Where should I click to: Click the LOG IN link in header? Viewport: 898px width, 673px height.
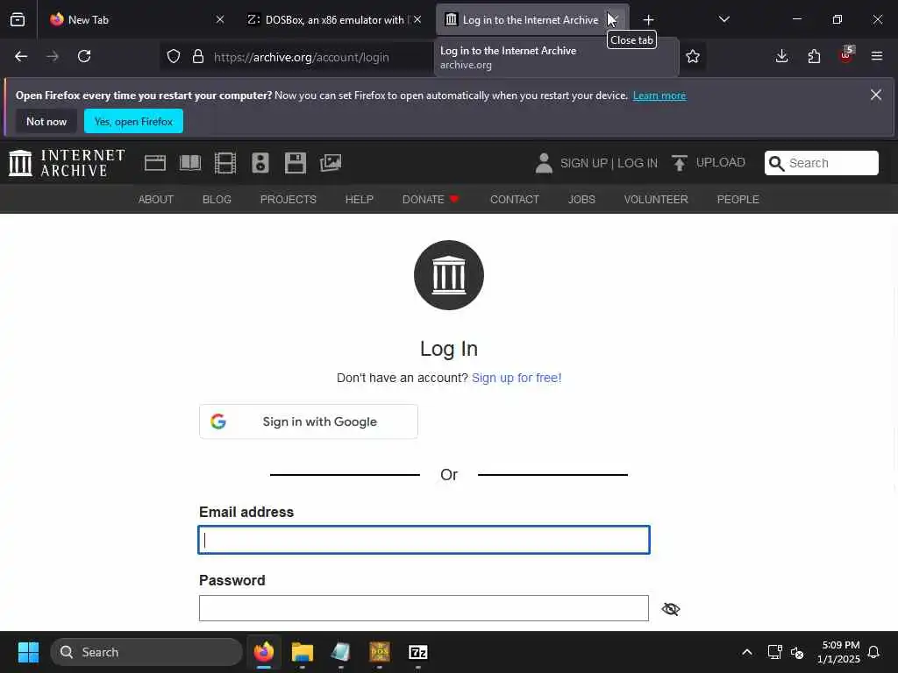pyautogui.click(x=638, y=163)
